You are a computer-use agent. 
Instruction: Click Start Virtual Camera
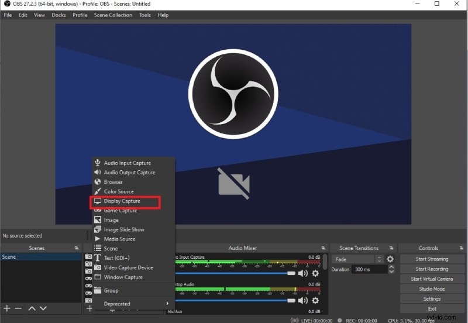click(432, 279)
